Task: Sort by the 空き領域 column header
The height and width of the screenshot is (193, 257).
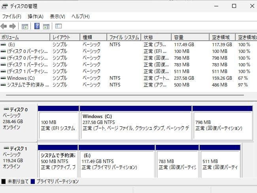Action: [x=223, y=37]
